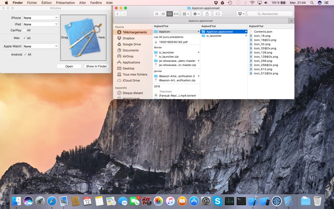Click the Show in Finder button
The height and width of the screenshot is (209, 334).
pos(96,66)
